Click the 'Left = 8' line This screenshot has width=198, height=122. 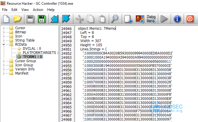87,33
